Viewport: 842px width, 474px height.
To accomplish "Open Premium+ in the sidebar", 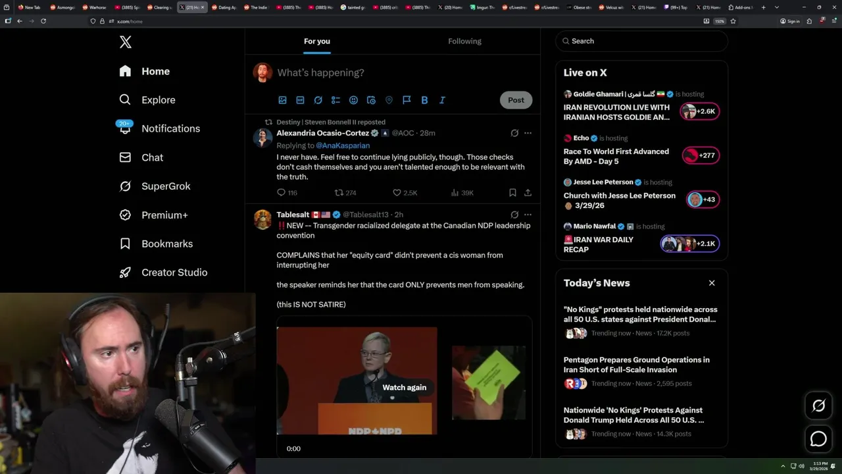I will 153,215.
